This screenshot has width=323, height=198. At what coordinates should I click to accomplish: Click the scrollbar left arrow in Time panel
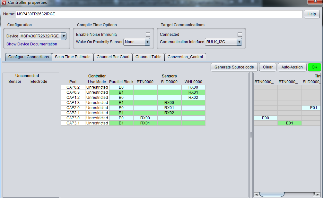click(x=256, y=194)
